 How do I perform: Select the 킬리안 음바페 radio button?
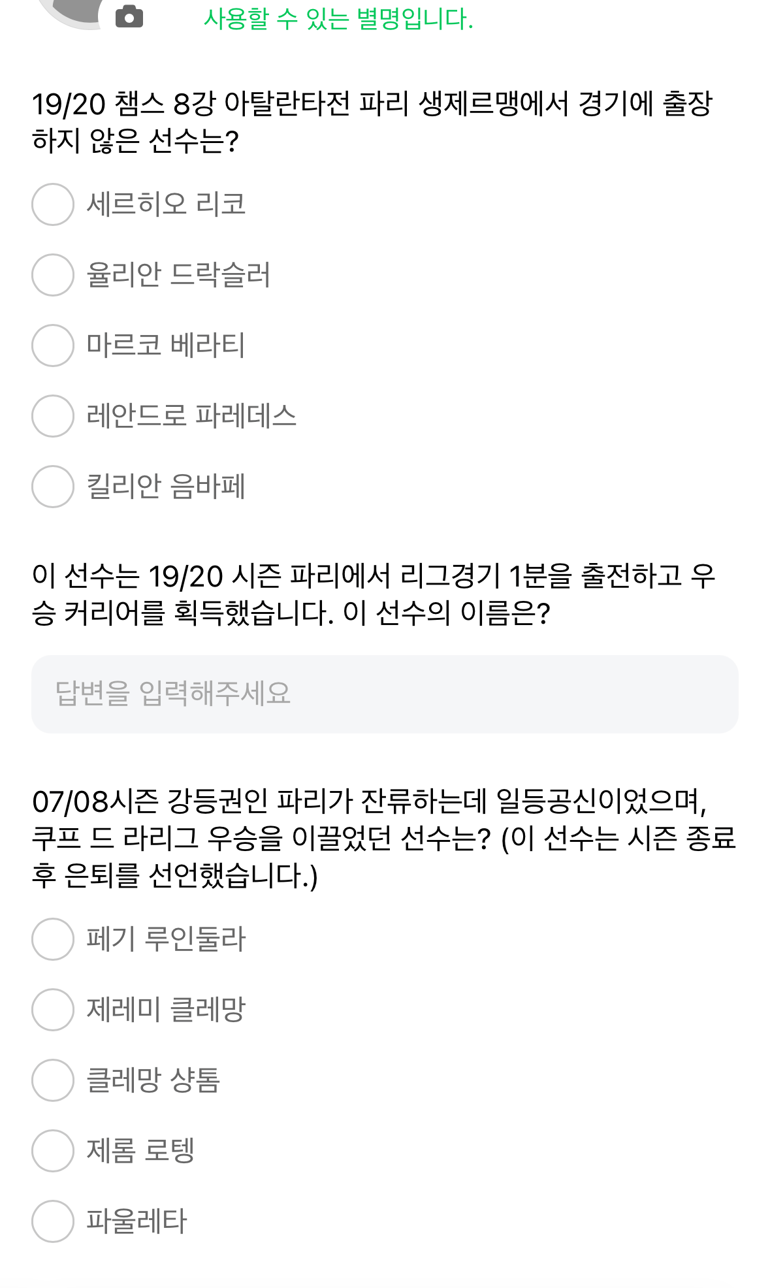pos(53,487)
